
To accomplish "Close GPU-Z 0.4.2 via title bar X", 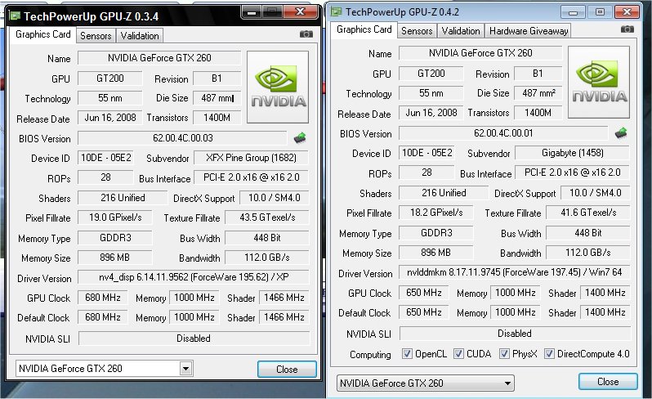I will point(627,12).
